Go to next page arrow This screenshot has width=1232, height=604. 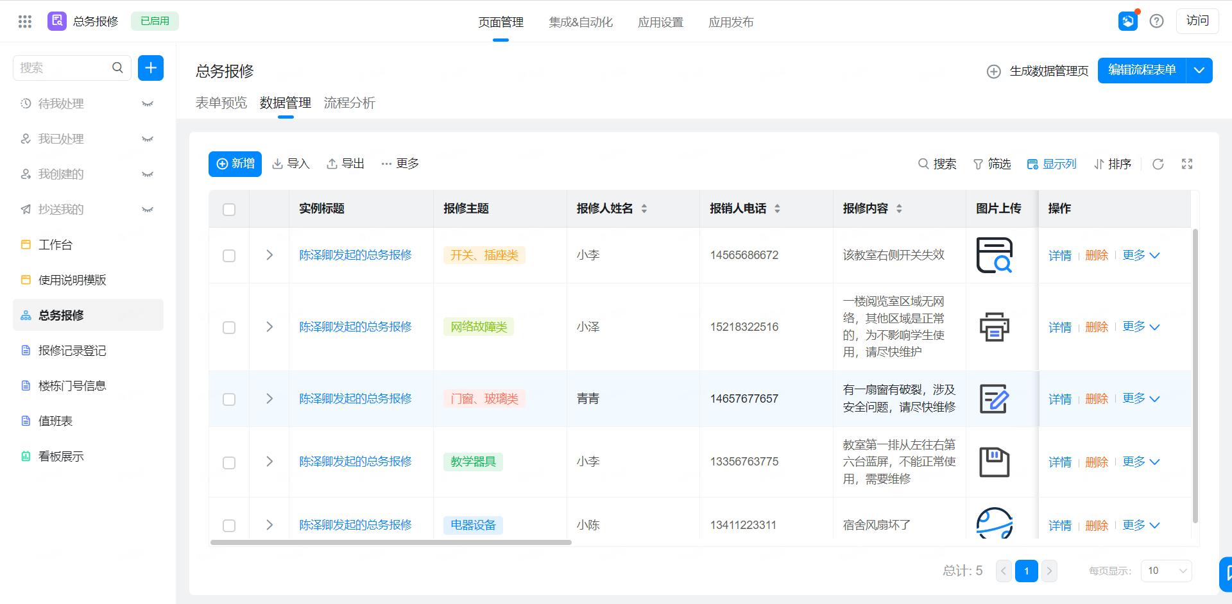click(1049, 571)
